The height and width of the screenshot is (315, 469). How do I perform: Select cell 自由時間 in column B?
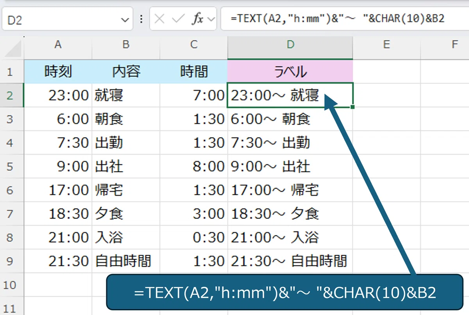[126, 261]
